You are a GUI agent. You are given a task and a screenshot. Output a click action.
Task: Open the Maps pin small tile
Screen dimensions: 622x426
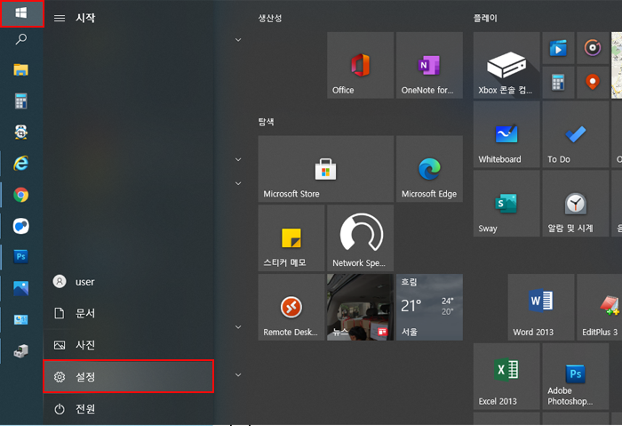(x=593, y=83)
